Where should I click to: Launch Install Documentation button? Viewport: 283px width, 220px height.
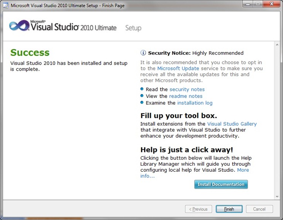pos(221,184)
